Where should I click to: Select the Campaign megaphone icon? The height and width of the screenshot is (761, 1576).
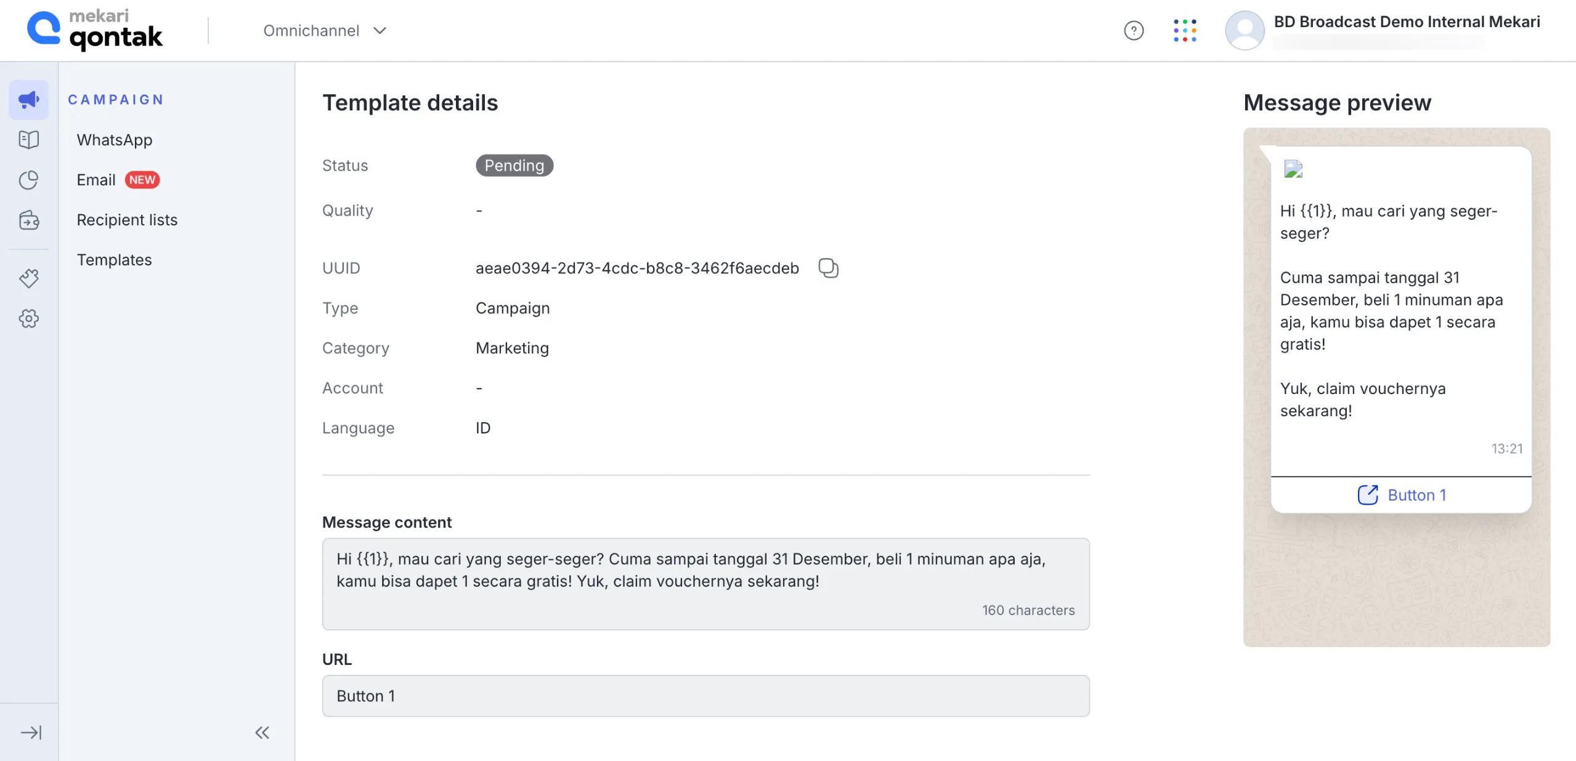tap(28, 99)
